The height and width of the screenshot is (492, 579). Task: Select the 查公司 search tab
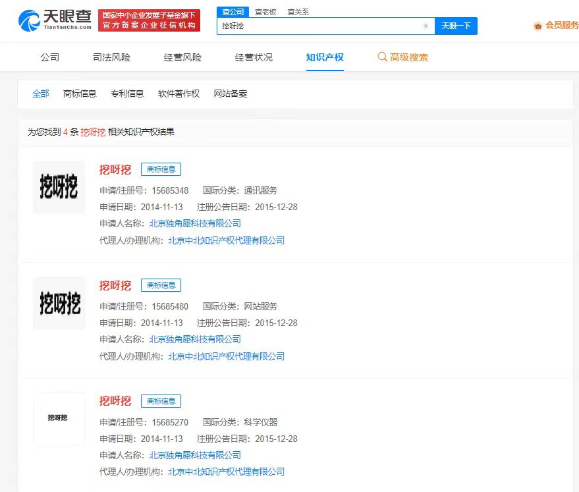click(233, 12)
